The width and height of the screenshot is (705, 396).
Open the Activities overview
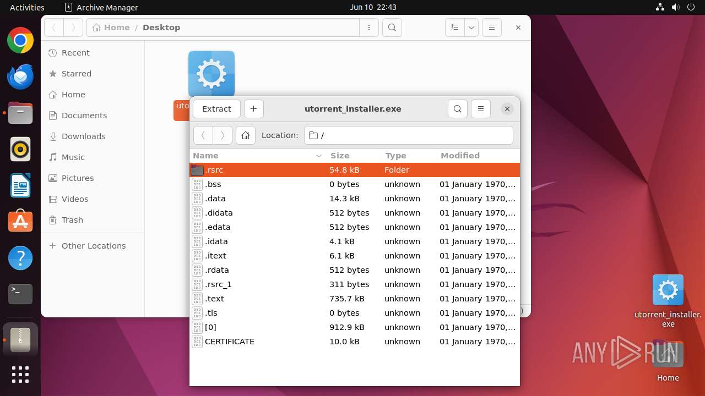[x=27, y=7]
